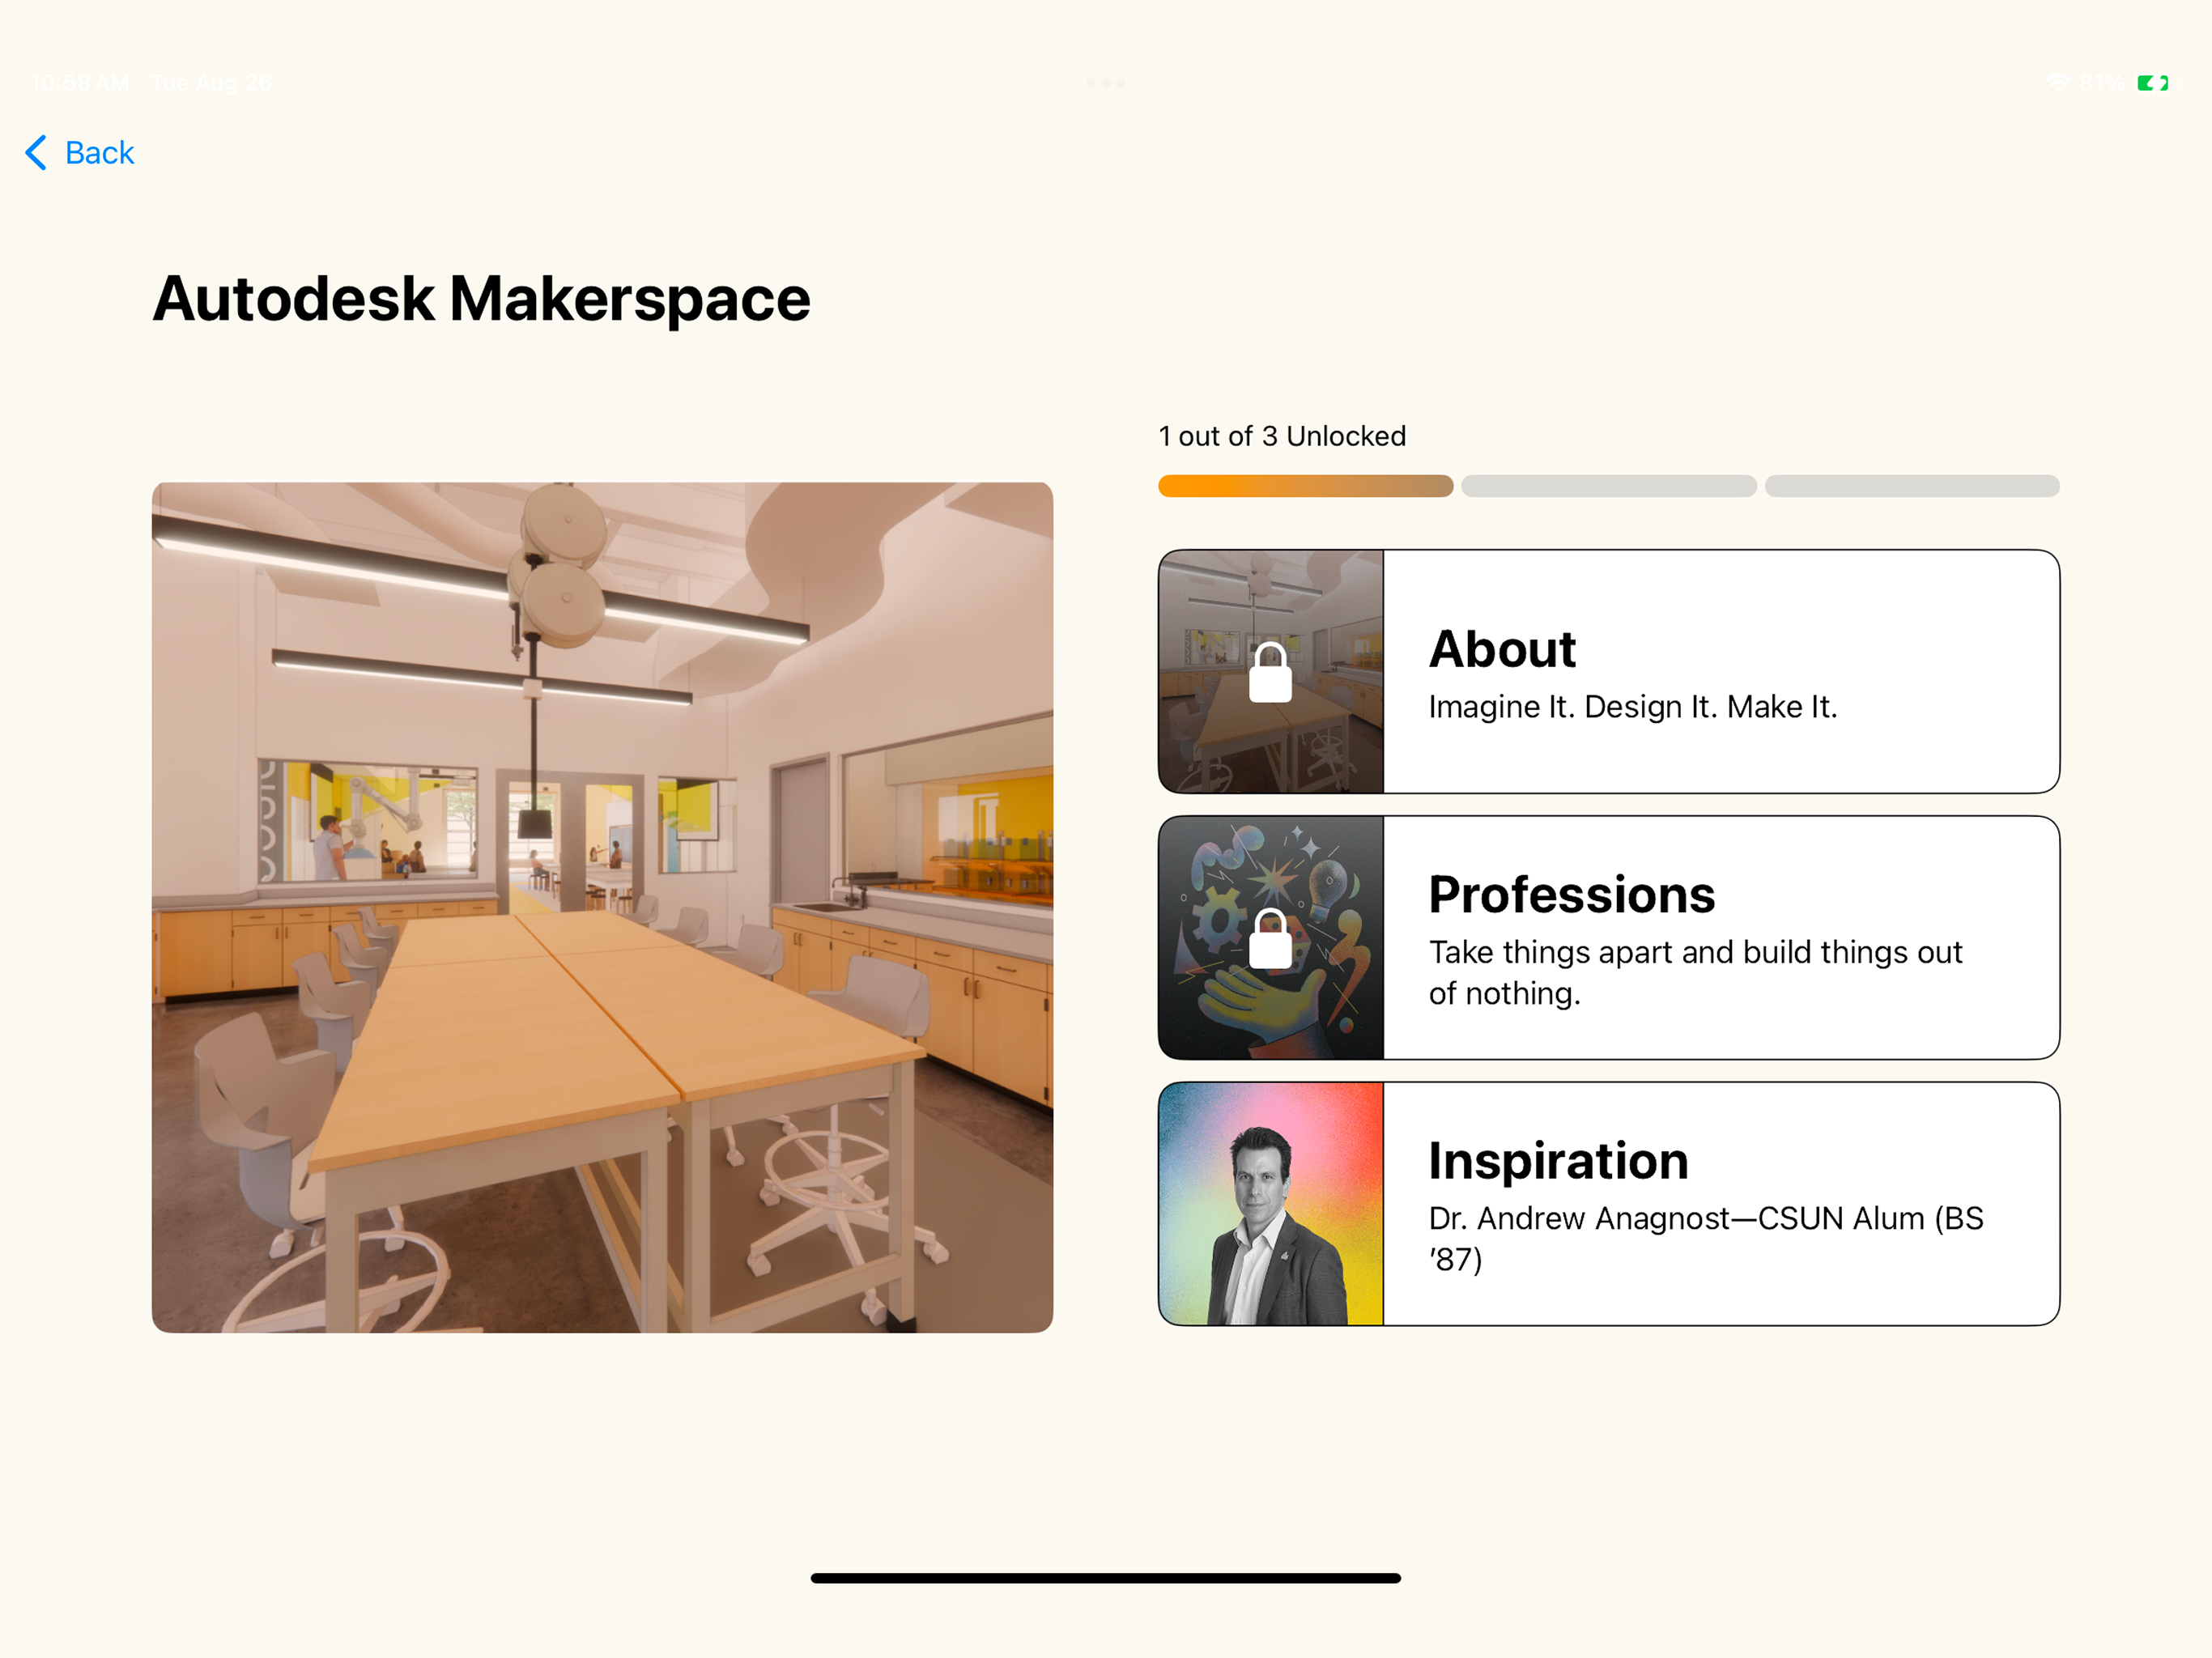2212x1658 pixels.
Task: Open the locked Professions card
Action: [1608, 937]
